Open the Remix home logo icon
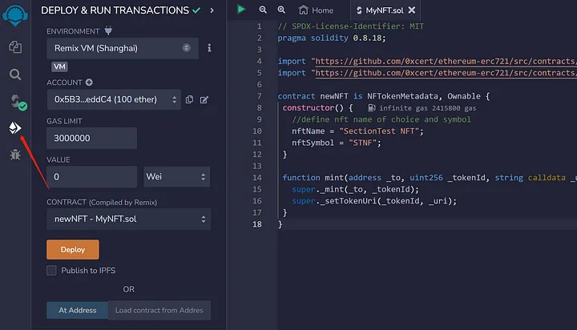 point(15,15)
